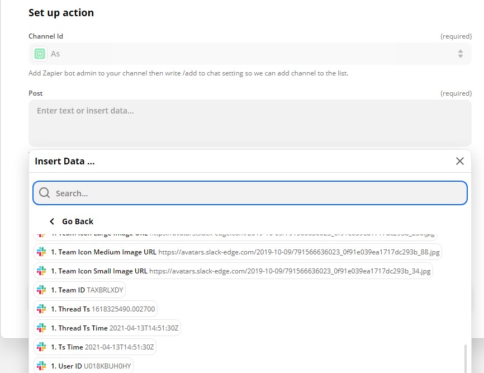Click Slack icon beside User ID
484x373 pixels.
coord(41,366)
